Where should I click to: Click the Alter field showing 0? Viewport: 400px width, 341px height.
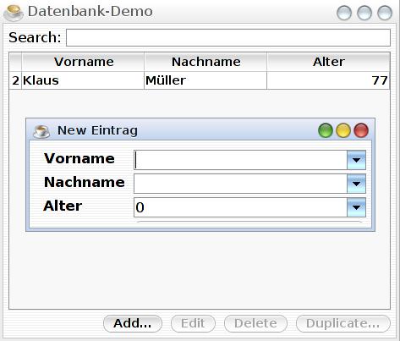[x=240, y=207]
